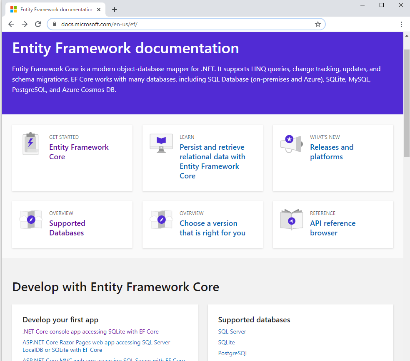Open the Releases and platforms link
410x361 pixels.
pos(332,152)
